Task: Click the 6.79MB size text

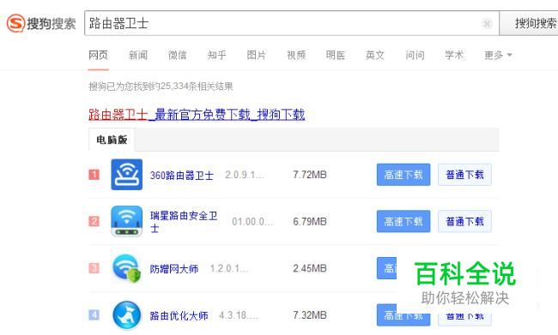Action: click(x=310, y=222)
